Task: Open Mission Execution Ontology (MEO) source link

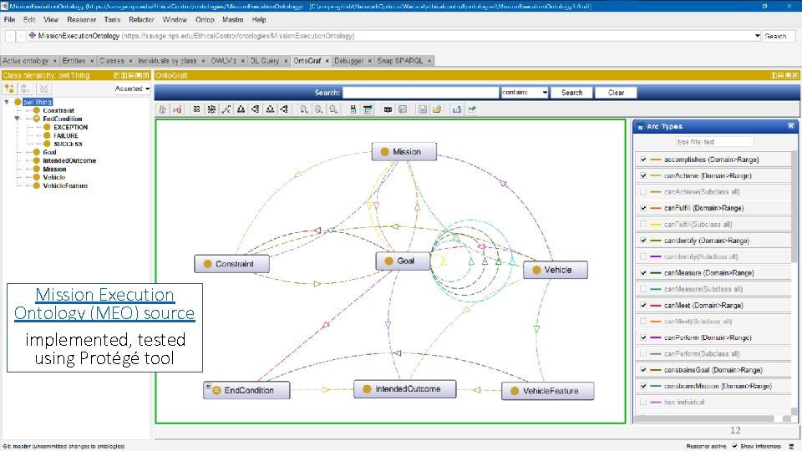Action: (x=104, y=304)
